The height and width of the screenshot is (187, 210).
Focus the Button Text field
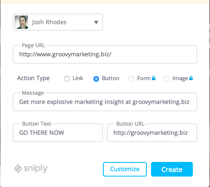58,133
